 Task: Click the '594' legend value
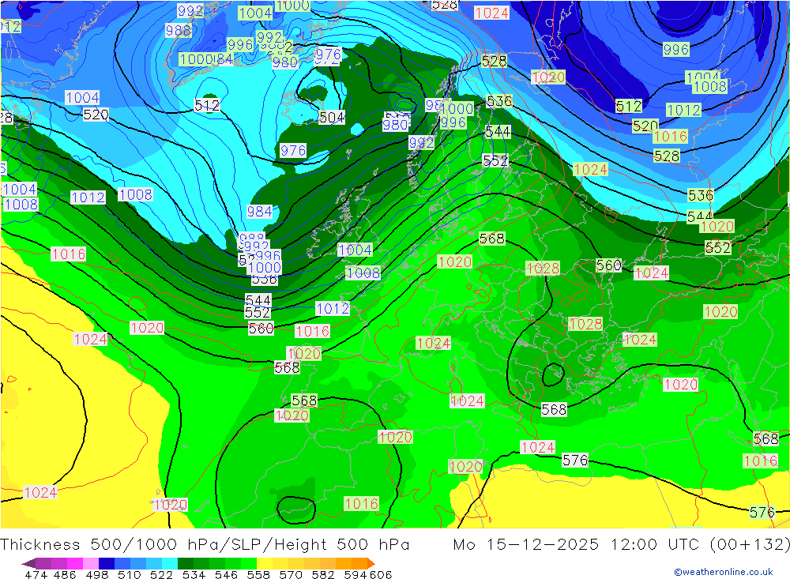coord(355,574)
